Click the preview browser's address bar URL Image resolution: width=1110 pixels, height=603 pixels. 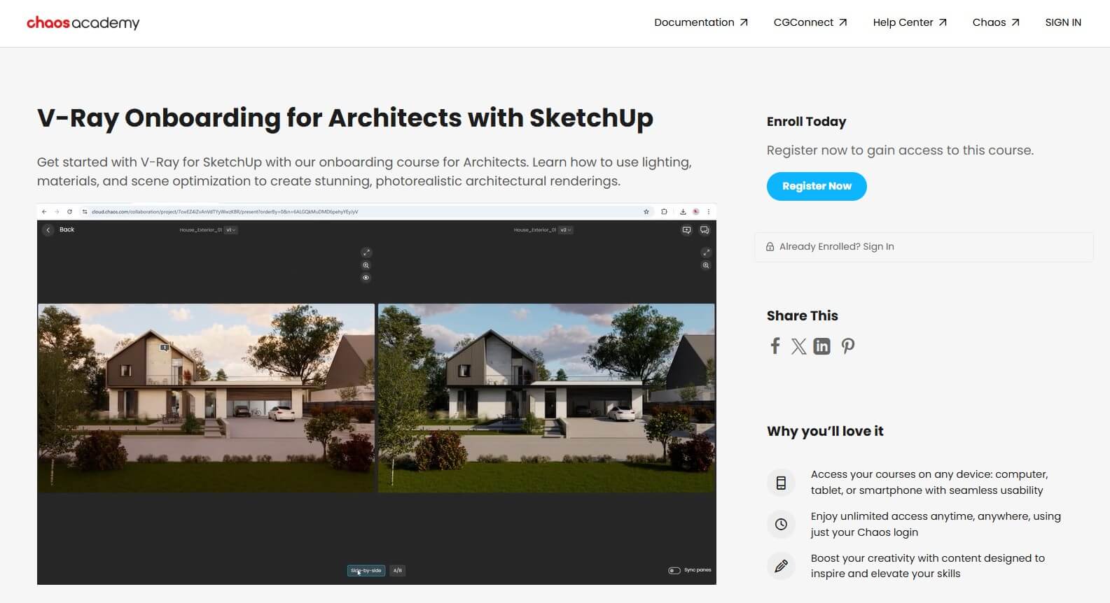click(225, 211)
